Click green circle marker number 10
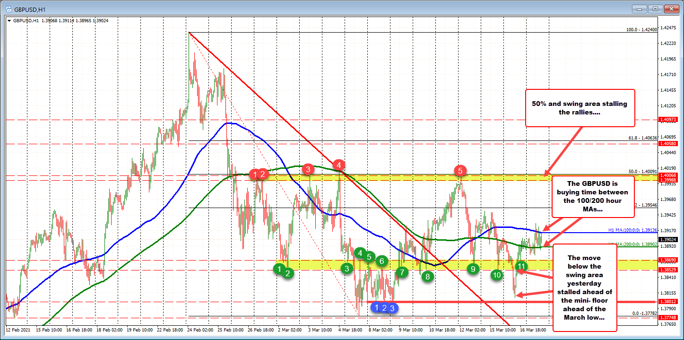Viewport: 684px width, 340px height. coord(496,275)
